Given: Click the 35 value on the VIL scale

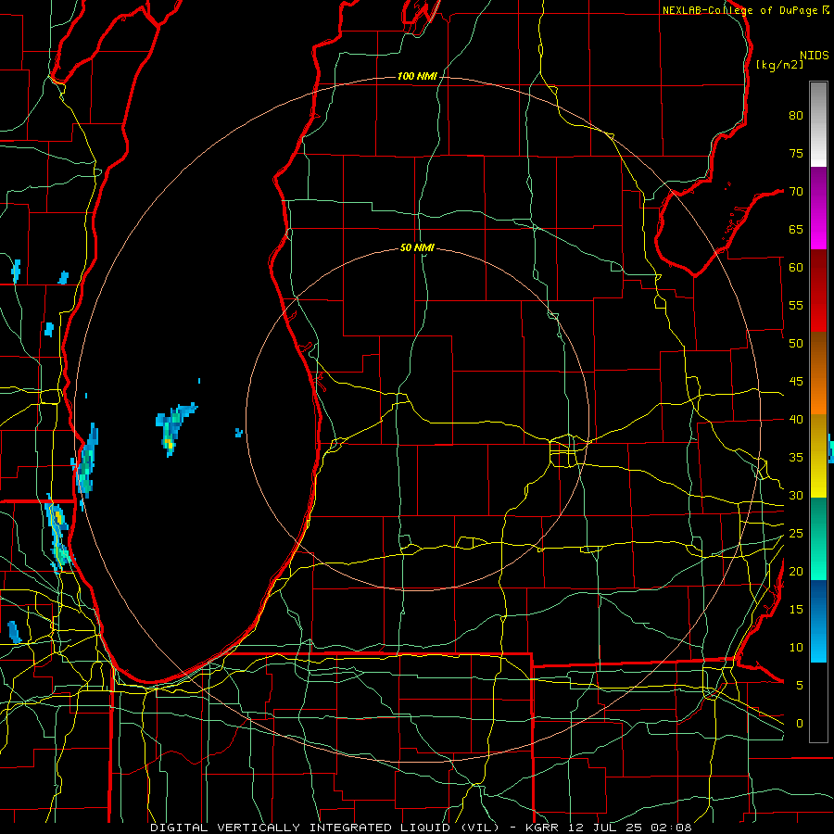Looking at the screenshot, I should tap(796, 458).
